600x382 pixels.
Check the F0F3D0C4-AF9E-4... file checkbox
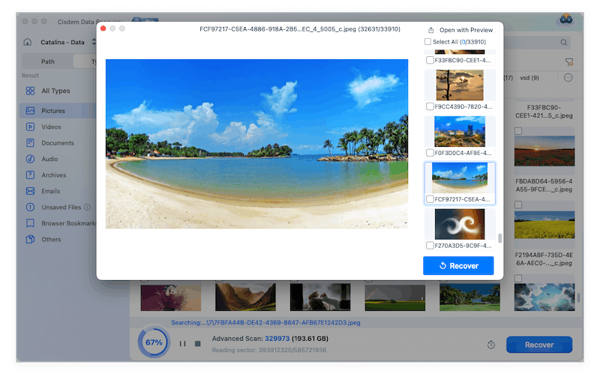430,153
